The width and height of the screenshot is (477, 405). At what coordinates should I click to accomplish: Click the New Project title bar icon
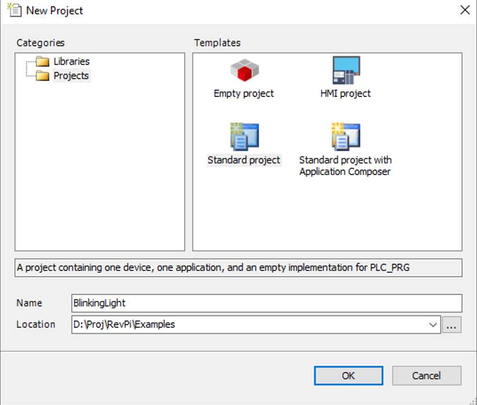pos(13,10)
